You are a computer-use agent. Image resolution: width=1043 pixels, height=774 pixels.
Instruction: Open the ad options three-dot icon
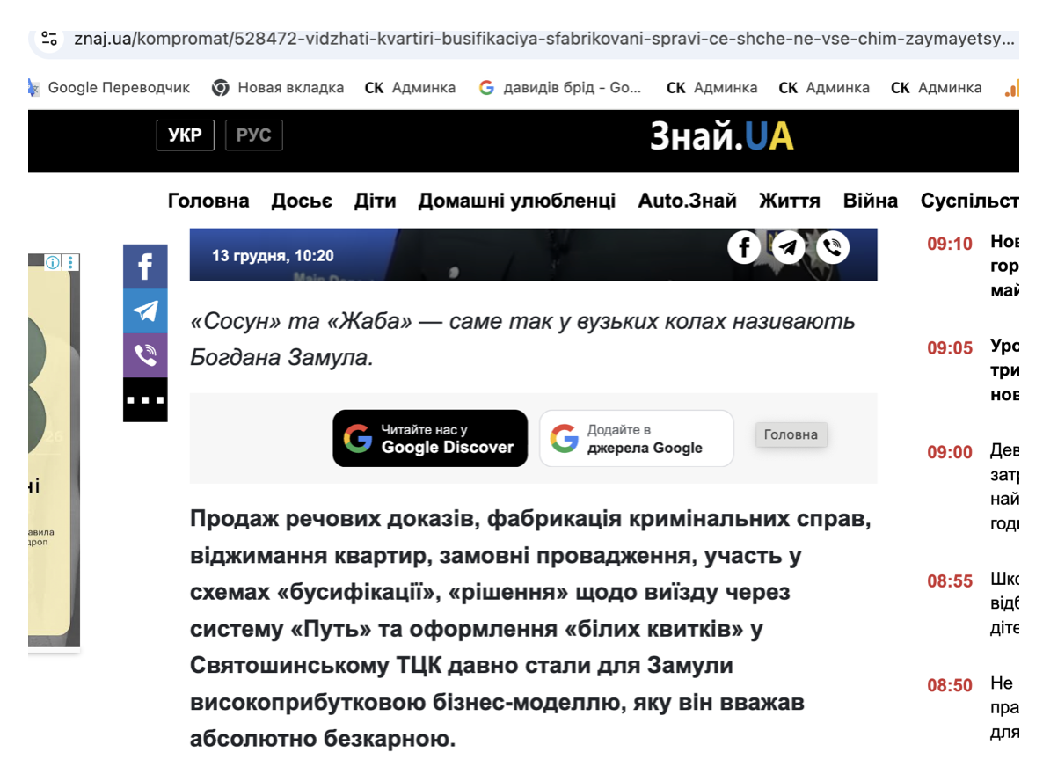pos(70,262)
